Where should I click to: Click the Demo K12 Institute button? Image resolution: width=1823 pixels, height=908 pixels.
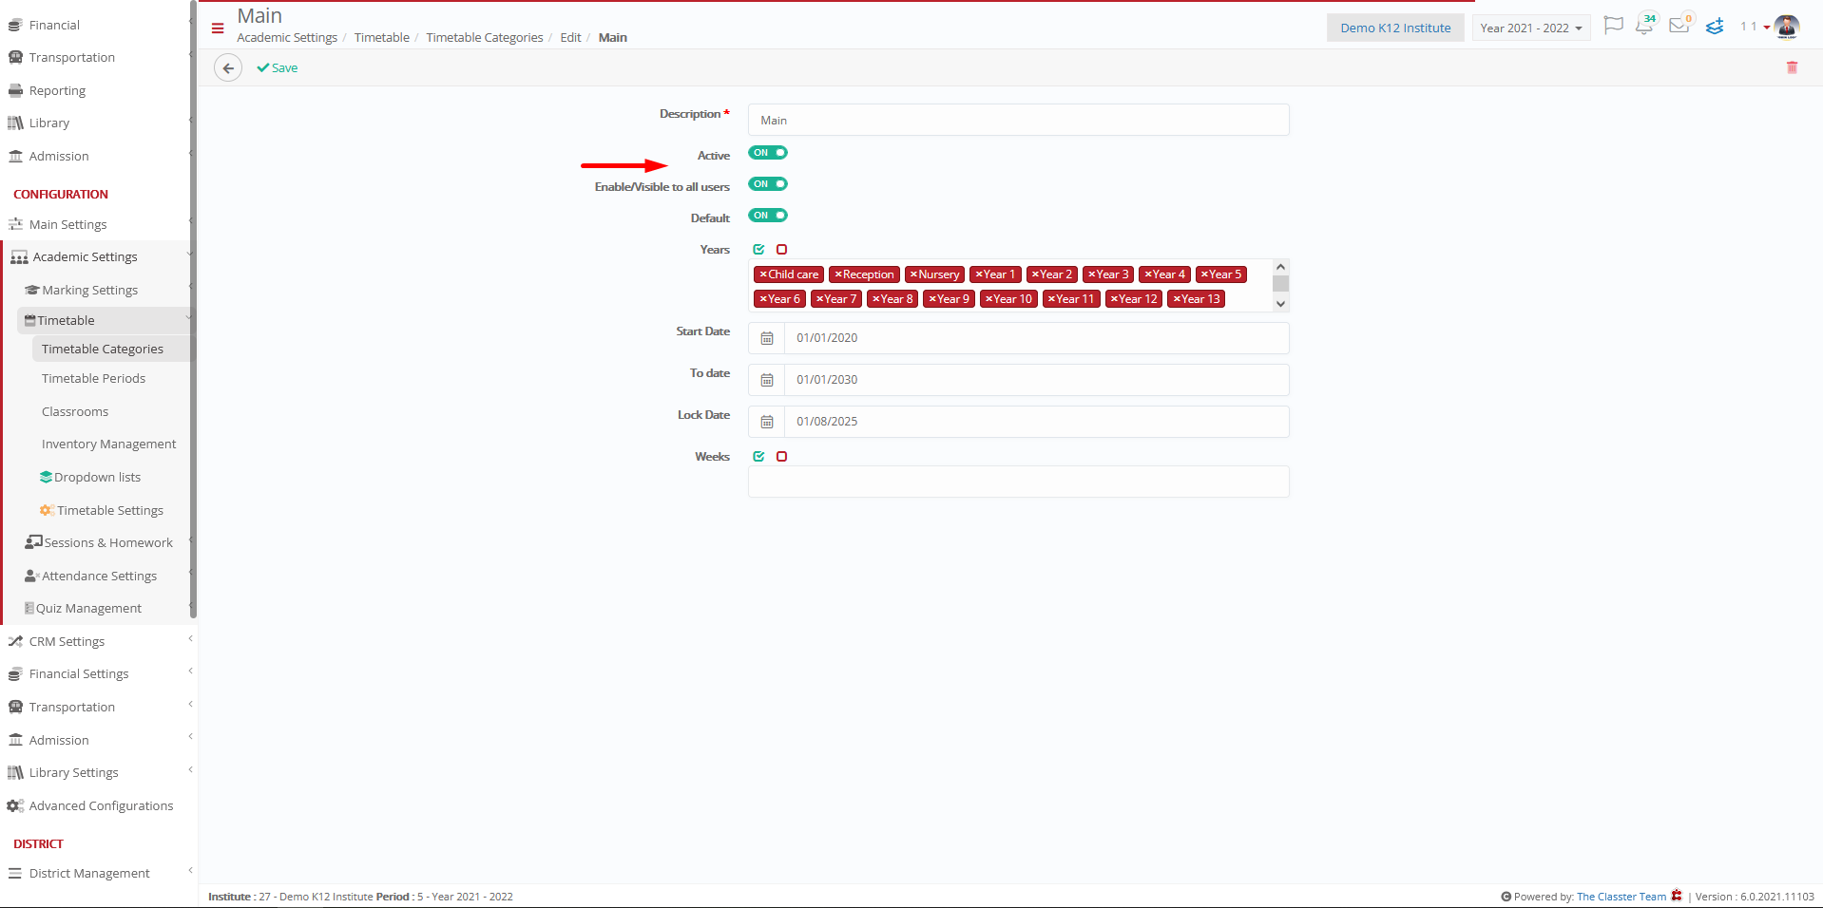1395,28
